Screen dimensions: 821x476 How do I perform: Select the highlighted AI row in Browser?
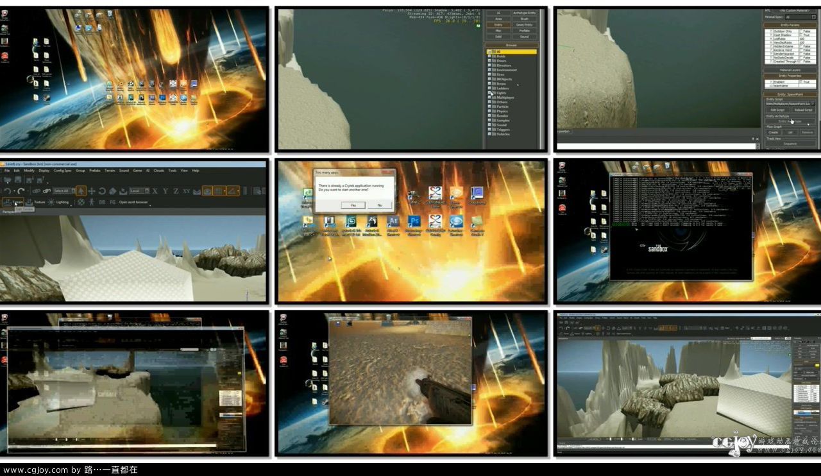511,52
